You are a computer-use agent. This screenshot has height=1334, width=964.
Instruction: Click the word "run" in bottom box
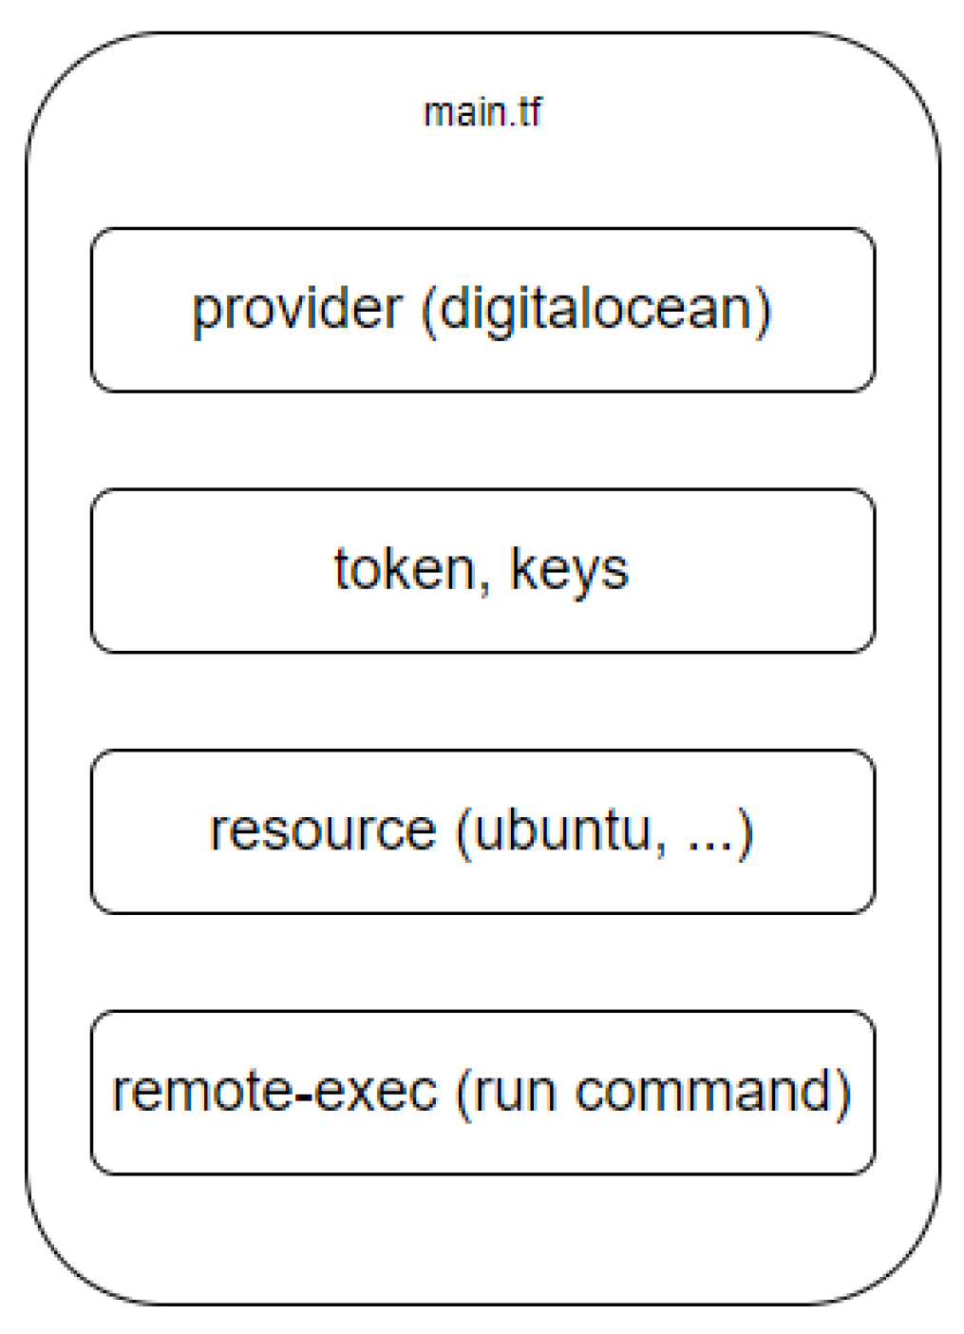coord(514,1092)
